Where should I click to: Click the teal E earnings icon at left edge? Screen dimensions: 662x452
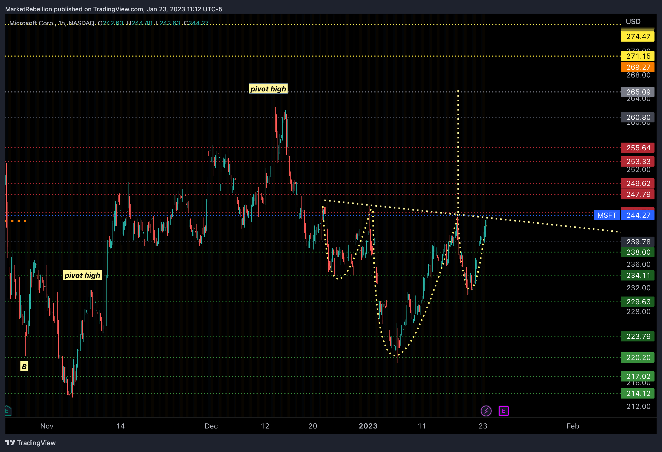pos(8,410)
